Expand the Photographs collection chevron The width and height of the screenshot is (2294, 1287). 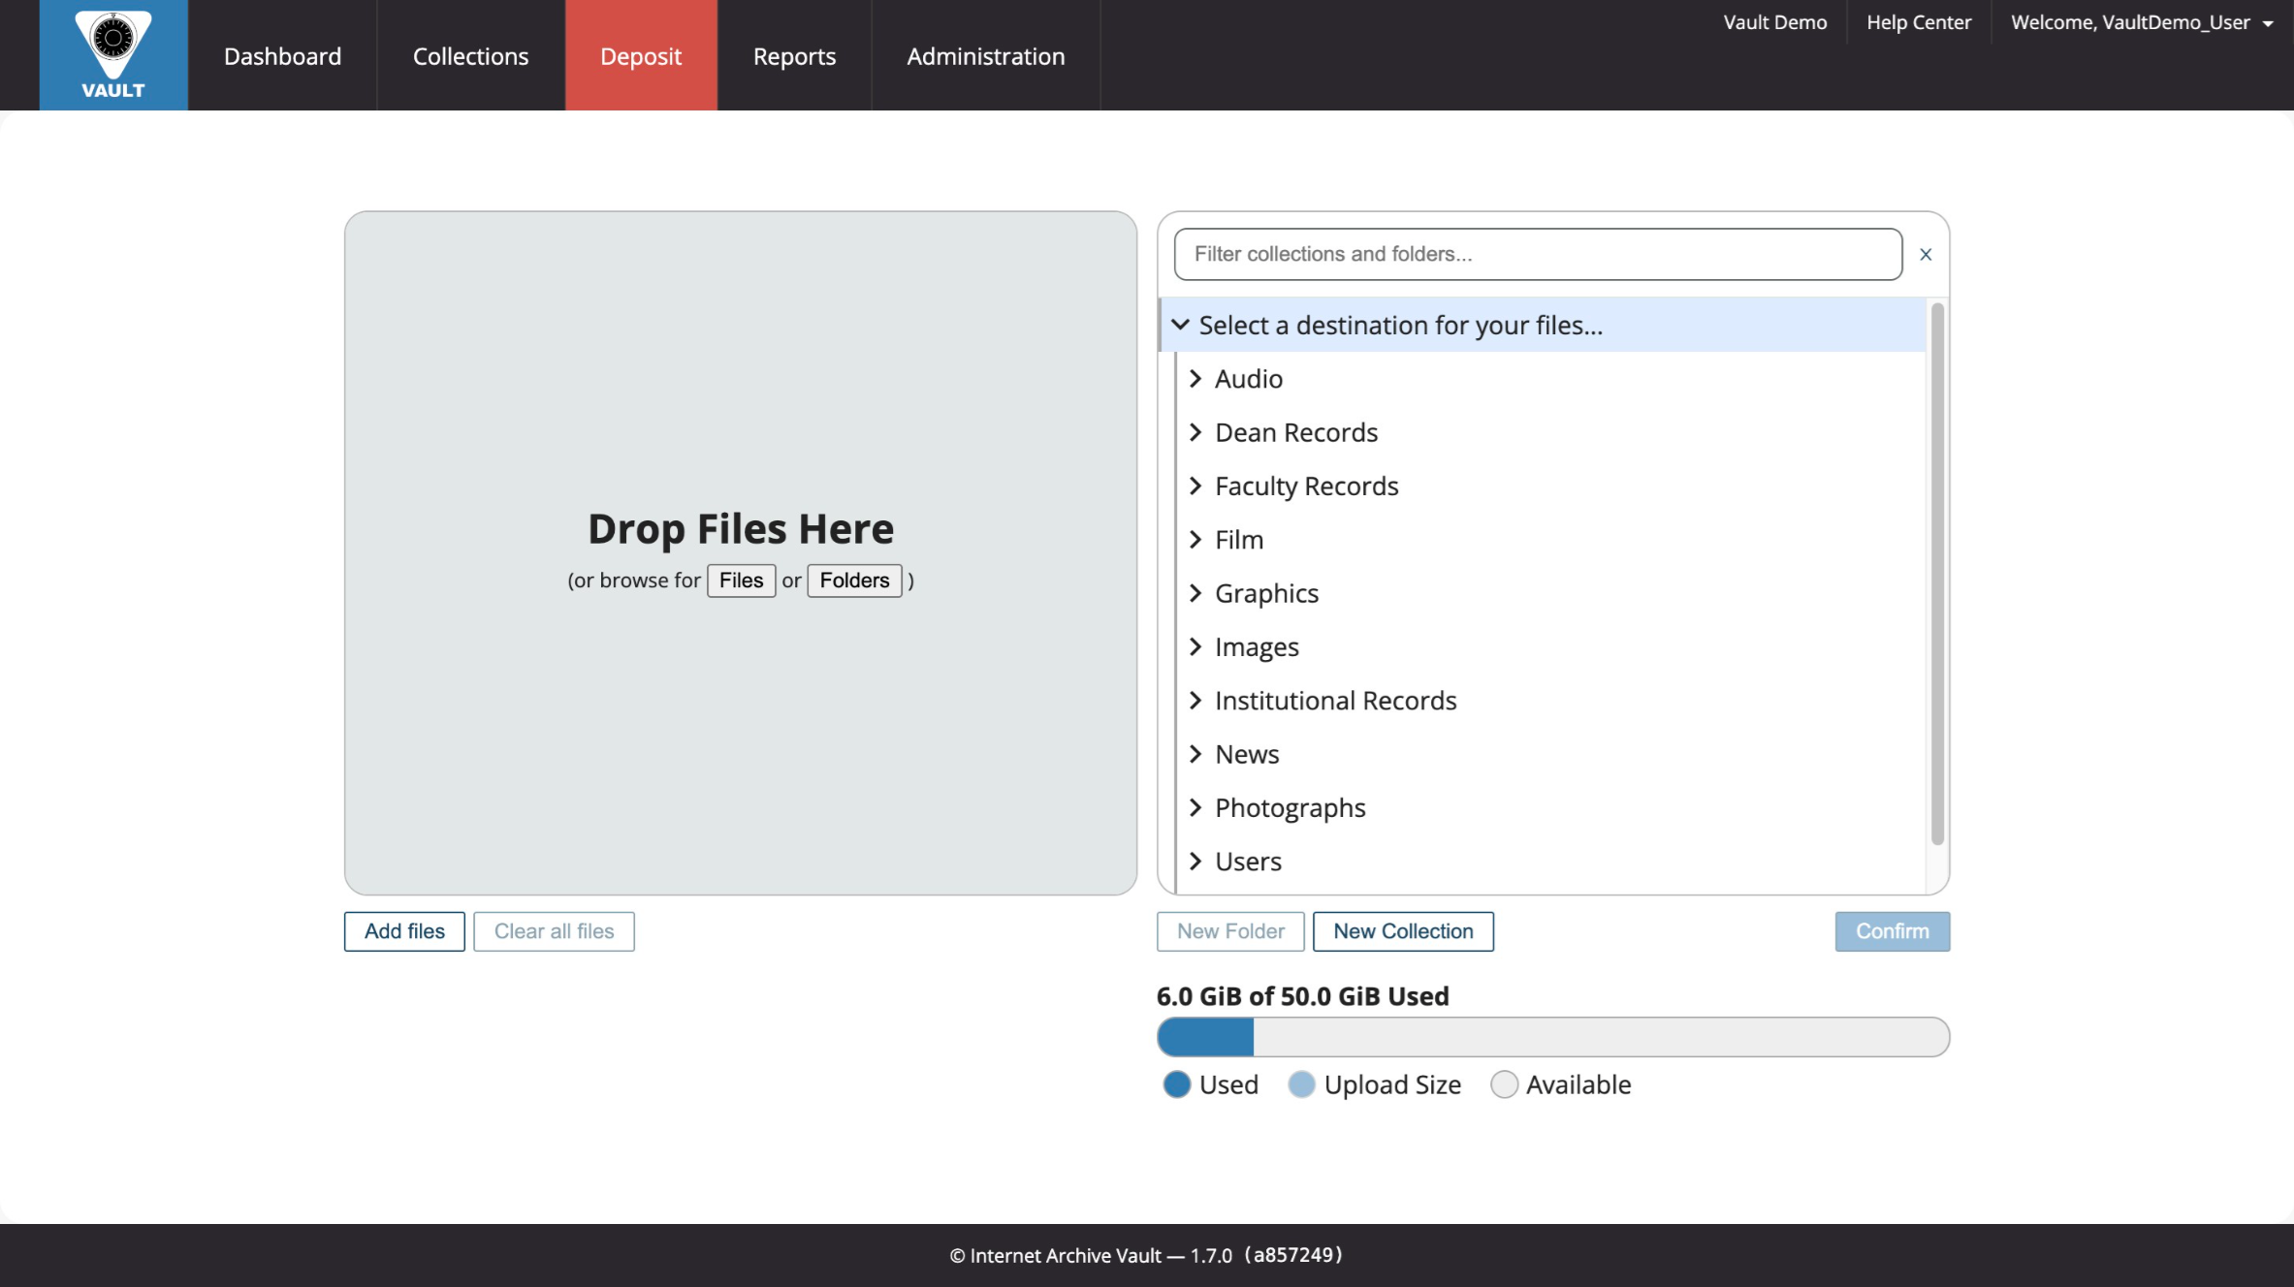pyautogui.click(x=1195, y=807)
